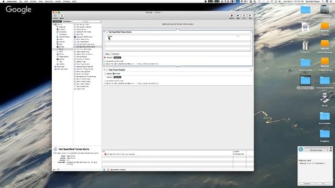Click the action search field
This screenshot has height=188, width=335.
click(x=86, y=21)
